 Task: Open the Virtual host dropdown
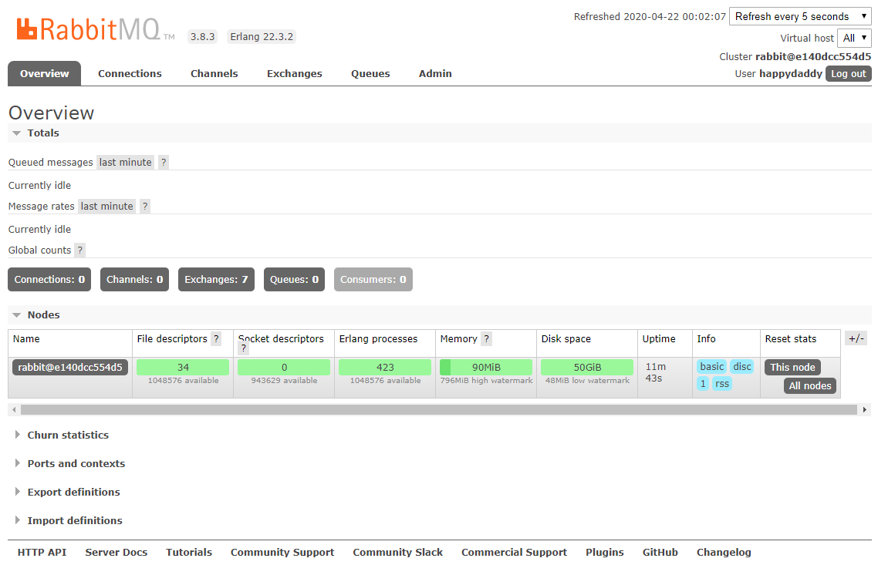[855, 38]
